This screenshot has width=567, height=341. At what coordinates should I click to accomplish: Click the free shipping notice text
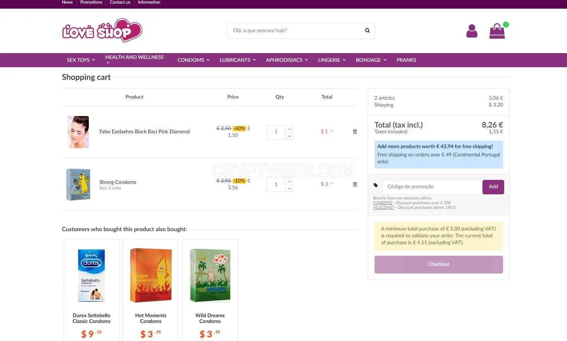438,154
